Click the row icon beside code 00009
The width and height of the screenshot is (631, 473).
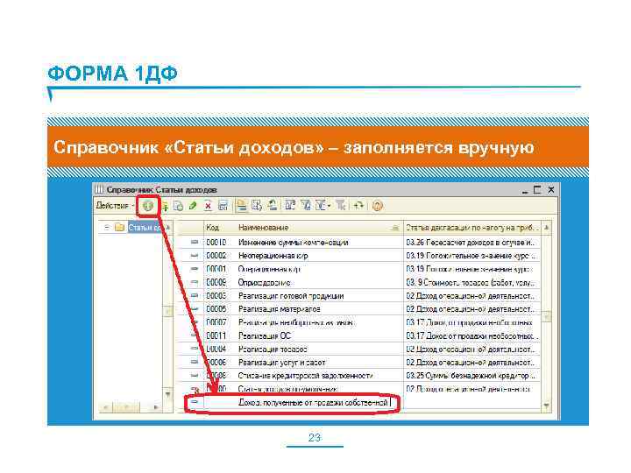click(x=195, y=282)
